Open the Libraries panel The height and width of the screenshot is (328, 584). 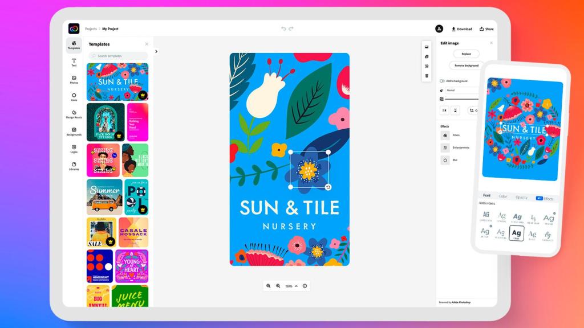tap(74, 166)
